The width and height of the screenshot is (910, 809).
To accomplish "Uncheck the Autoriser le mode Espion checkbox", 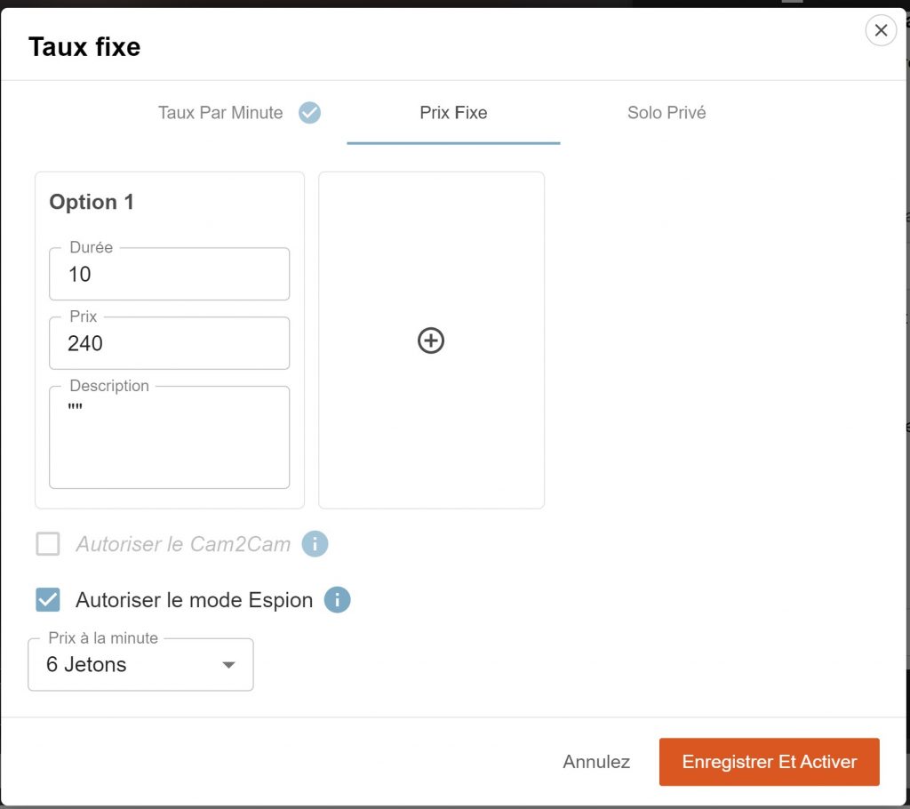I will pyautogui.click(x=48, y=600).
